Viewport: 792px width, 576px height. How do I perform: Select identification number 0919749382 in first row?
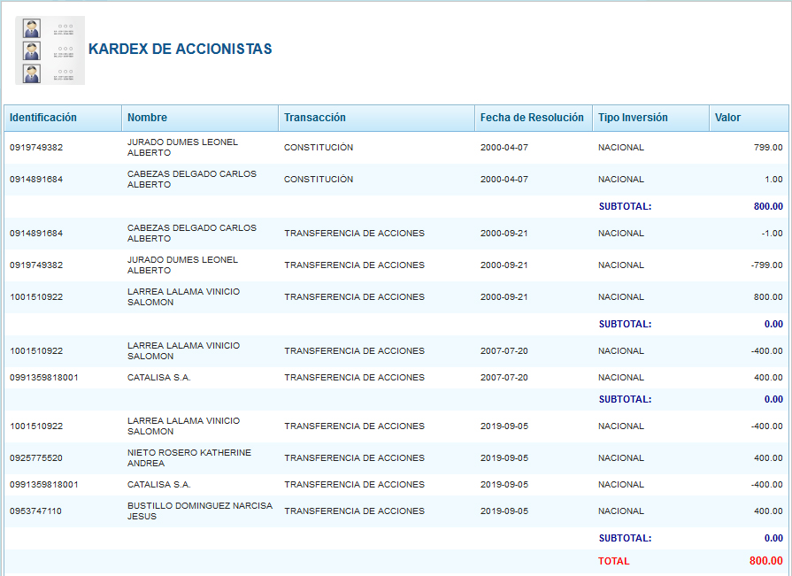click(36, 148)
